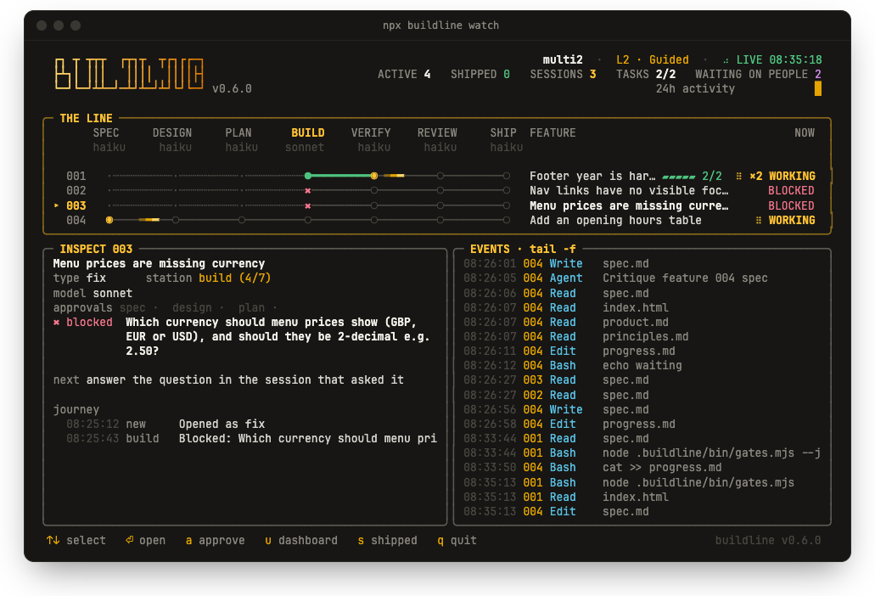The height and width of the screenshot is (596, 875).
Task: Click 'Add an opening hours table' title
Action: pos(615,221)
